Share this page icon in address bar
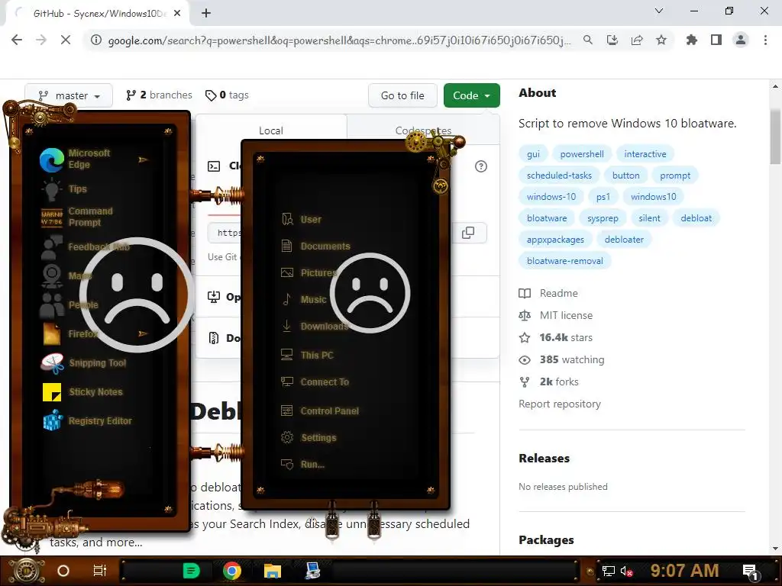The image size is (782, 586). click(637, 40)
